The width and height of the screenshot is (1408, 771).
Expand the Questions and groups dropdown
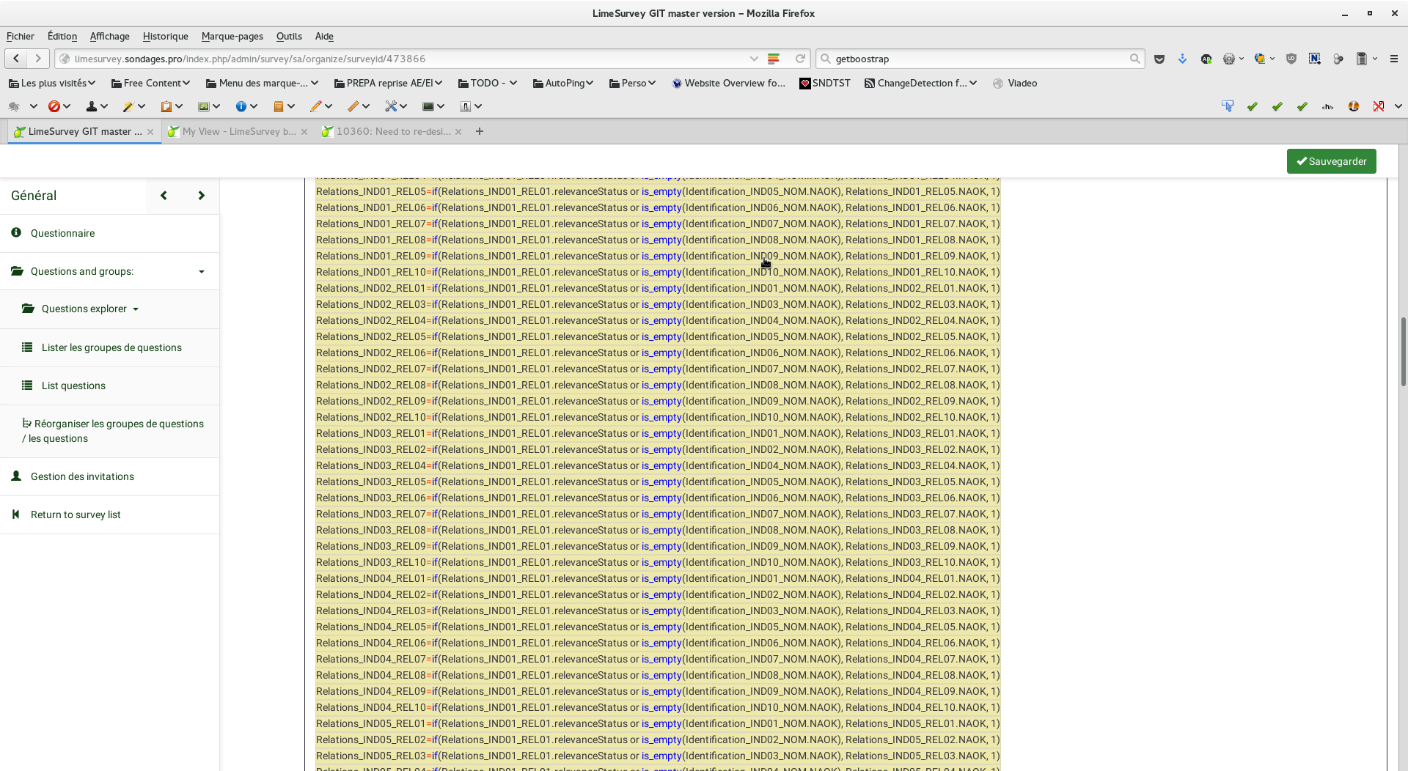201,272
